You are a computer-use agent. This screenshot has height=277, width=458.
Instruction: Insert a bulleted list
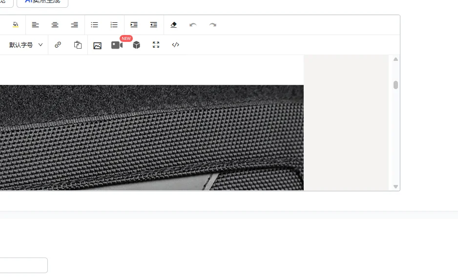(x=94, y=25)
